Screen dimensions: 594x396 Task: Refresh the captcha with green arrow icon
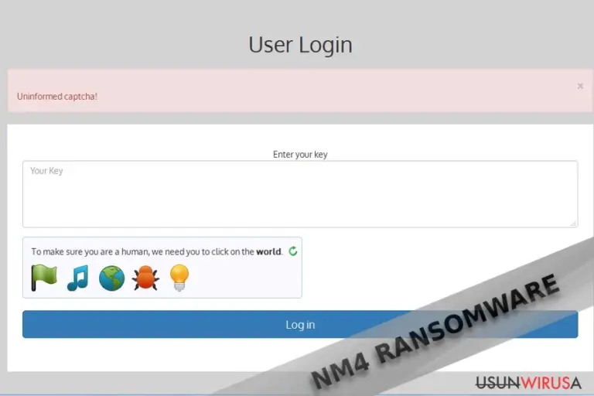pyautogui.click(x=293, y=251)
